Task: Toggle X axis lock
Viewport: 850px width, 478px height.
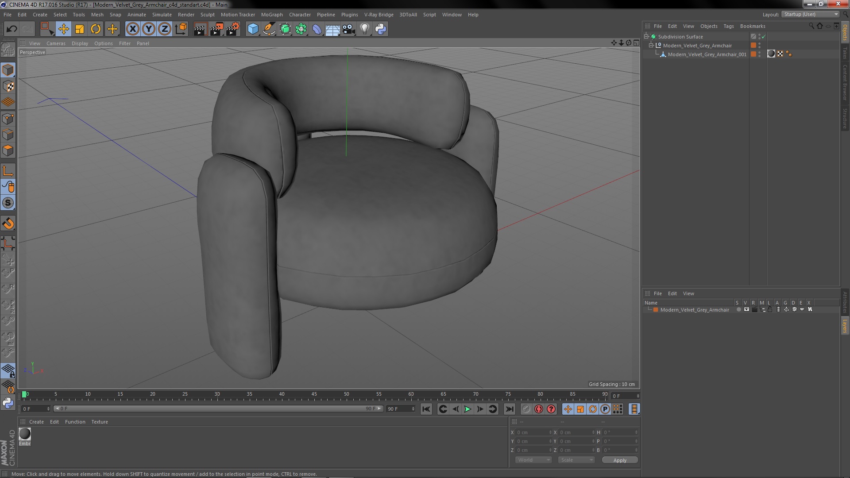Action: pos(132,29)
